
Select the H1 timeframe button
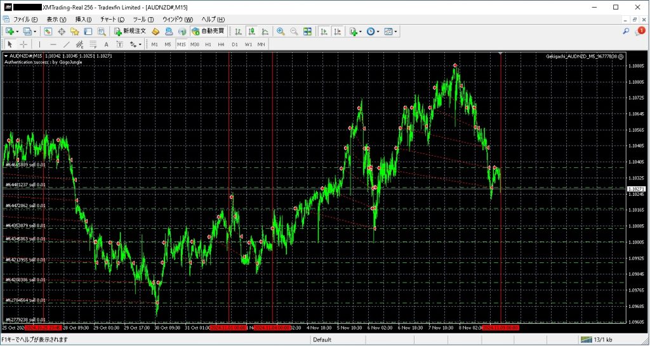pos(208,44)
